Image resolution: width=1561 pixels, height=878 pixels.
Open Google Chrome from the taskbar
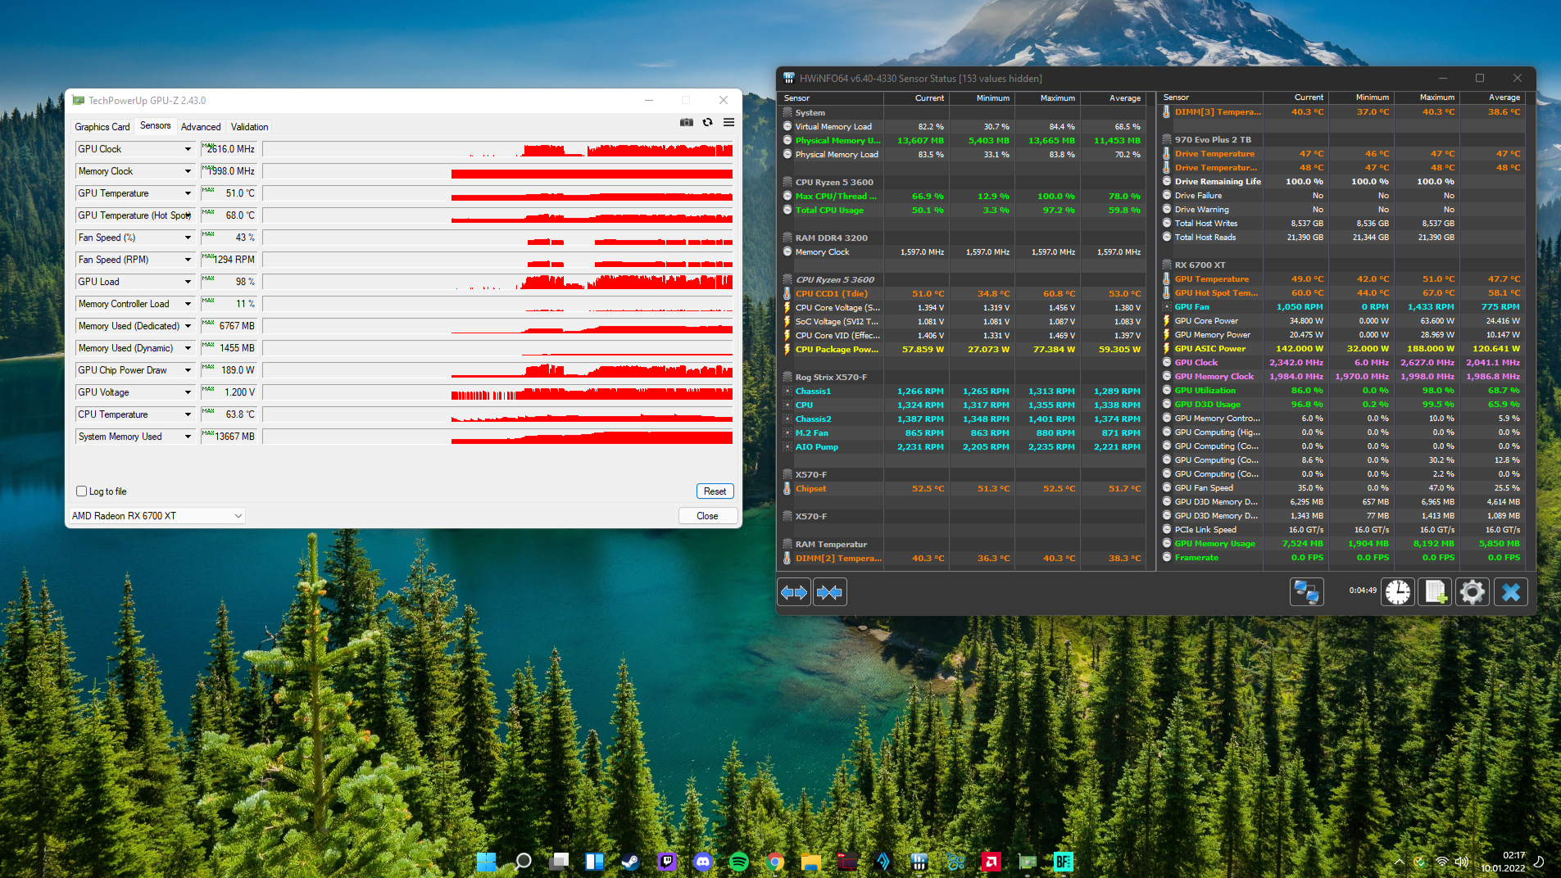pyautogui.click(x=775, y=861)
